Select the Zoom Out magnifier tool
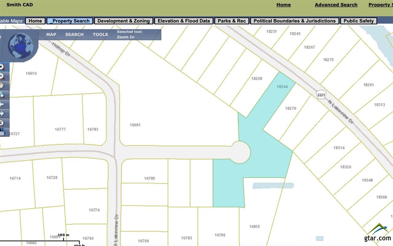This screenshot has width=393, height=246. (2, 76)
